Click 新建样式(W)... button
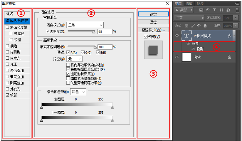242x141 pixels. point(153,30)
